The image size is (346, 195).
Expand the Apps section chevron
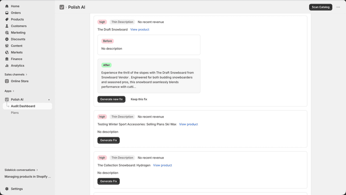[x=13, y=91]
